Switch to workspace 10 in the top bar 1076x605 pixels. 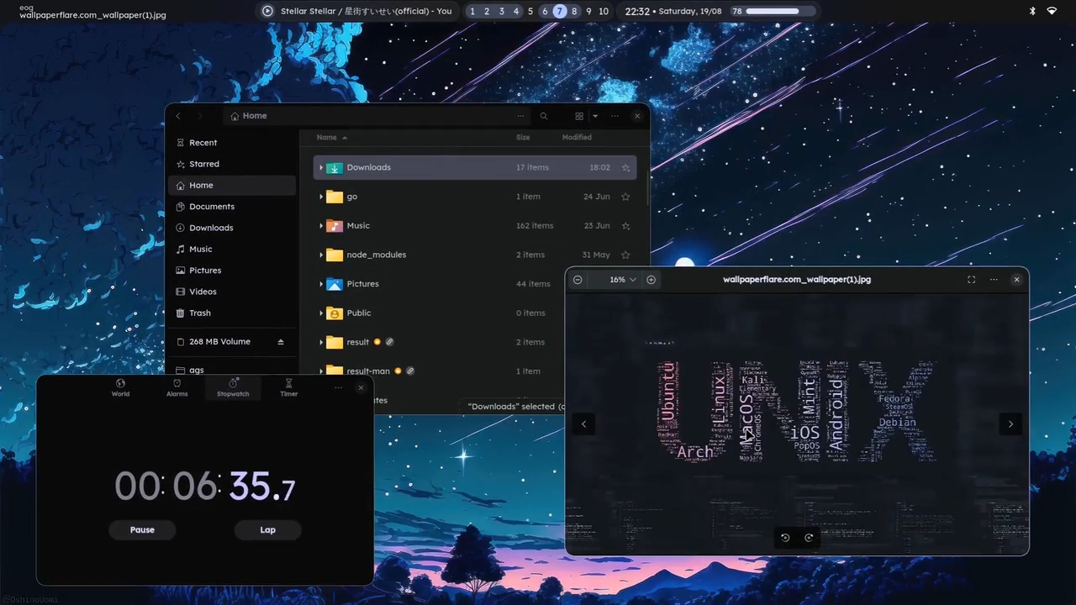pos(604,11)
